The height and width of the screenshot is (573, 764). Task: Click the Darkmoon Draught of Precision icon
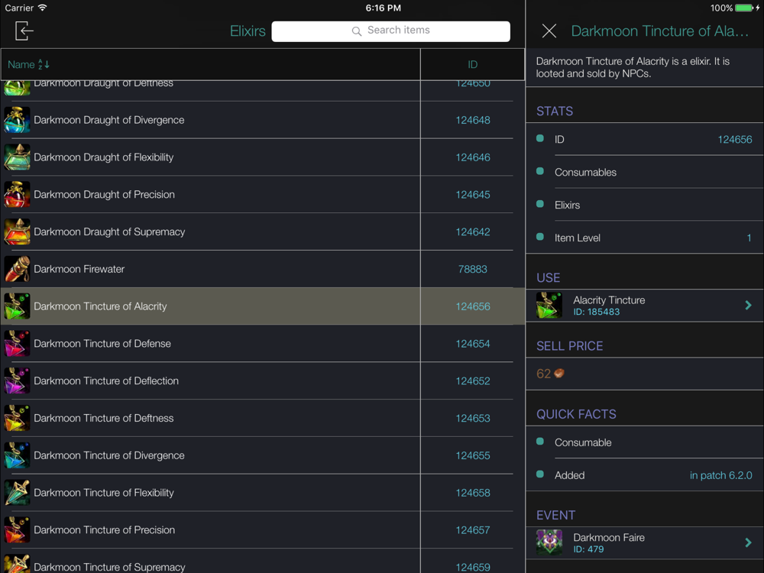[x=17, y=194]
